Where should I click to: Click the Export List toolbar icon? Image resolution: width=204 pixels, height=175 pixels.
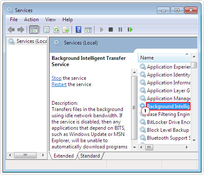tap(66, 30)
